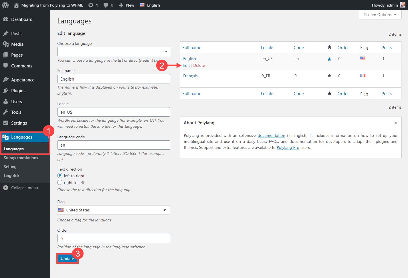Select left to right text direction
Screen dimensions: 408x278
pyautogui.click(x=60, y=175)
